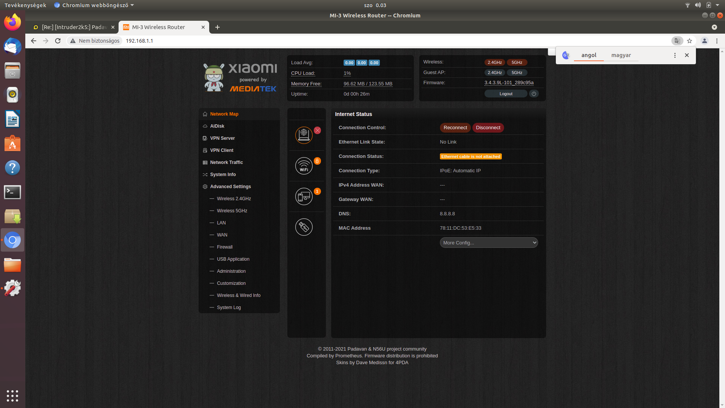Toggle Guest AP 5GHz badge

[517, 73]
